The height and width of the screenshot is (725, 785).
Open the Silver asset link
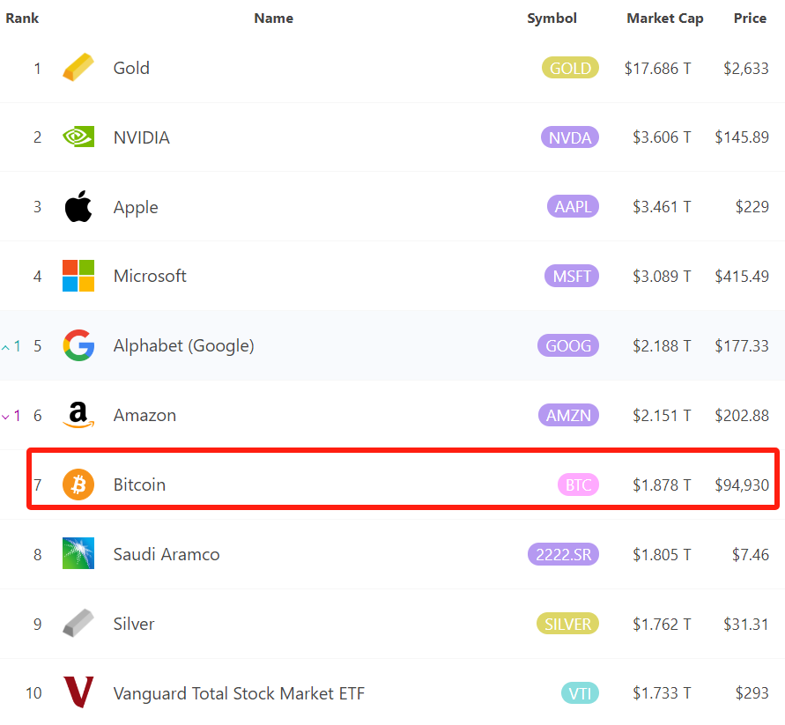[x=134, y=624]
